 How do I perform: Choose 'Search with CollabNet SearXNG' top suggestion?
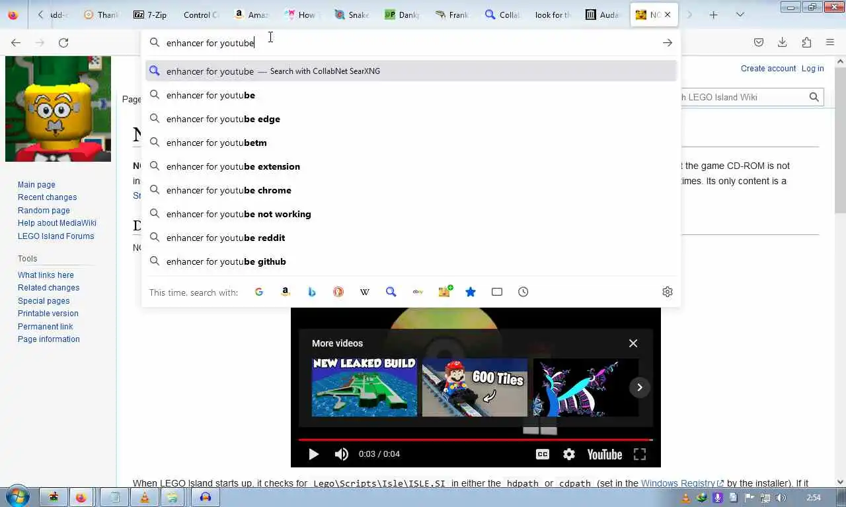411,71
